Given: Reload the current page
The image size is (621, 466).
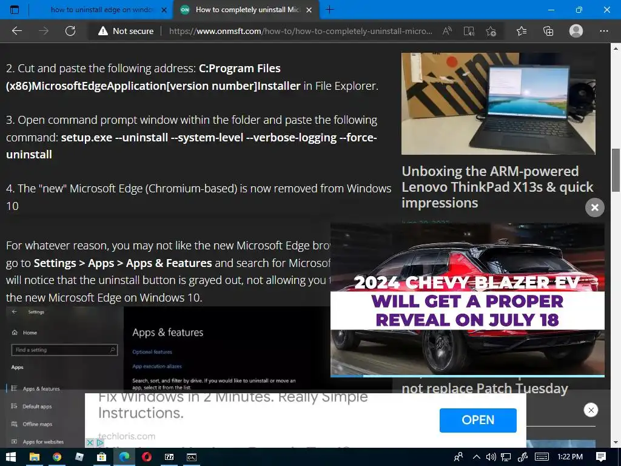Looking at the screenshot, I should [70, 31].
